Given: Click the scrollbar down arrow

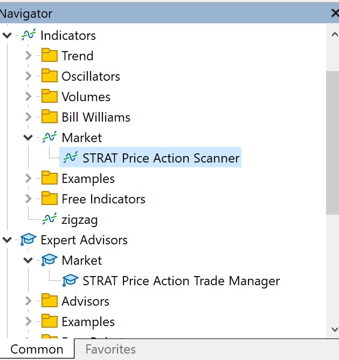Looking at the screenshot, I should pos(333,329).
